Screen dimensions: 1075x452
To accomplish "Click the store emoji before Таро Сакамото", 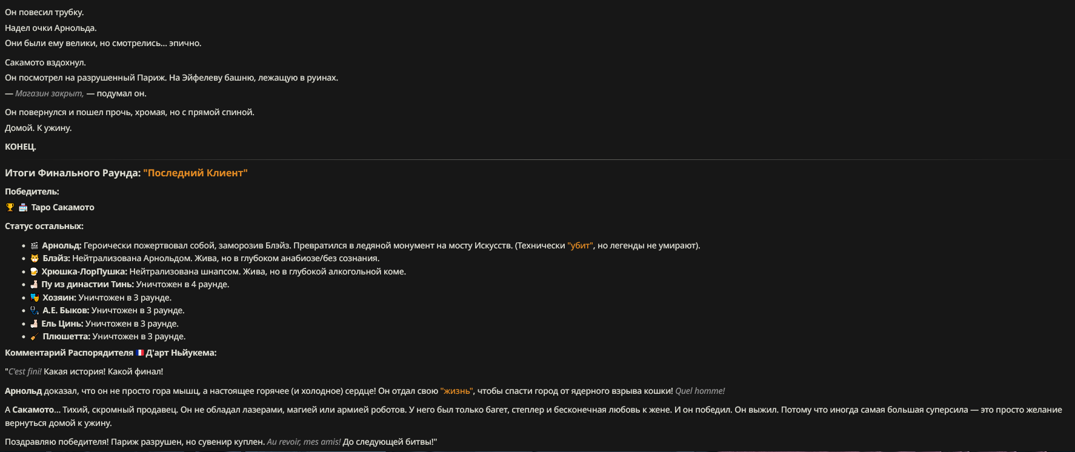I will tap(23, 207).
